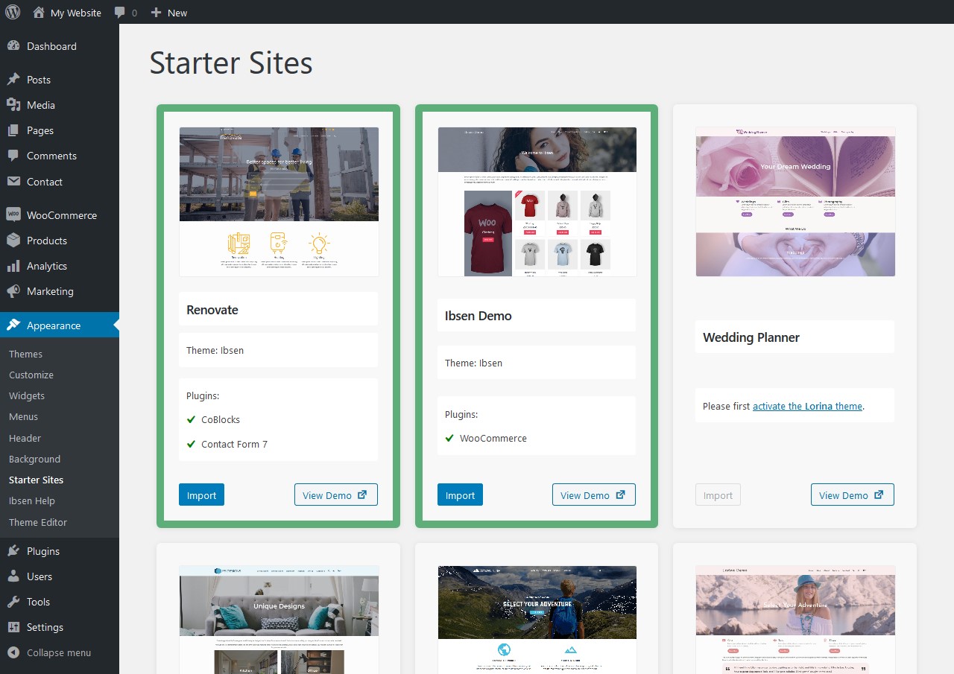Image resolution: width=954 pixels, height=674 pixels.
Task: Click external link icon on Renovate View Demo
Action: click(362, 495)
